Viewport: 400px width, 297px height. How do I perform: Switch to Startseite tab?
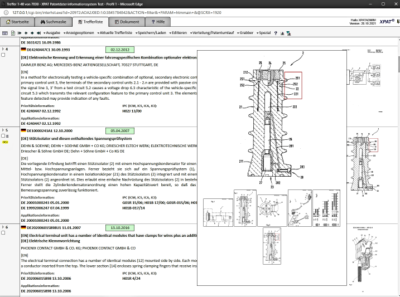click(x=17, y=22)
